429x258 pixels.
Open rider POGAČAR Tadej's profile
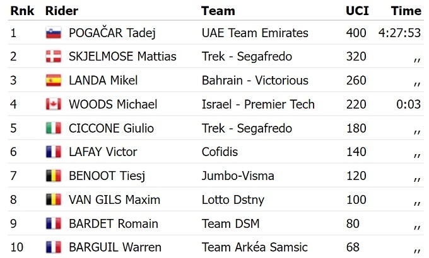point(112,33)
